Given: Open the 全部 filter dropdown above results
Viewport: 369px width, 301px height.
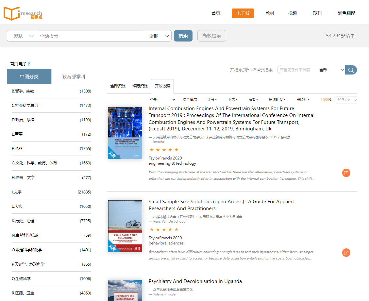Looking at the screenshot, I should pyautogui.click(x=163, y=100).
